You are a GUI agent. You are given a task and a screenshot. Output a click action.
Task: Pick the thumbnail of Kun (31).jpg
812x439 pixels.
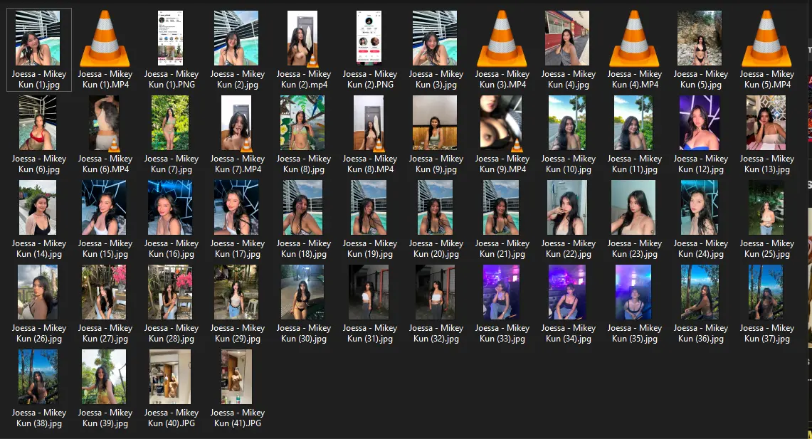tap(369, 292)
